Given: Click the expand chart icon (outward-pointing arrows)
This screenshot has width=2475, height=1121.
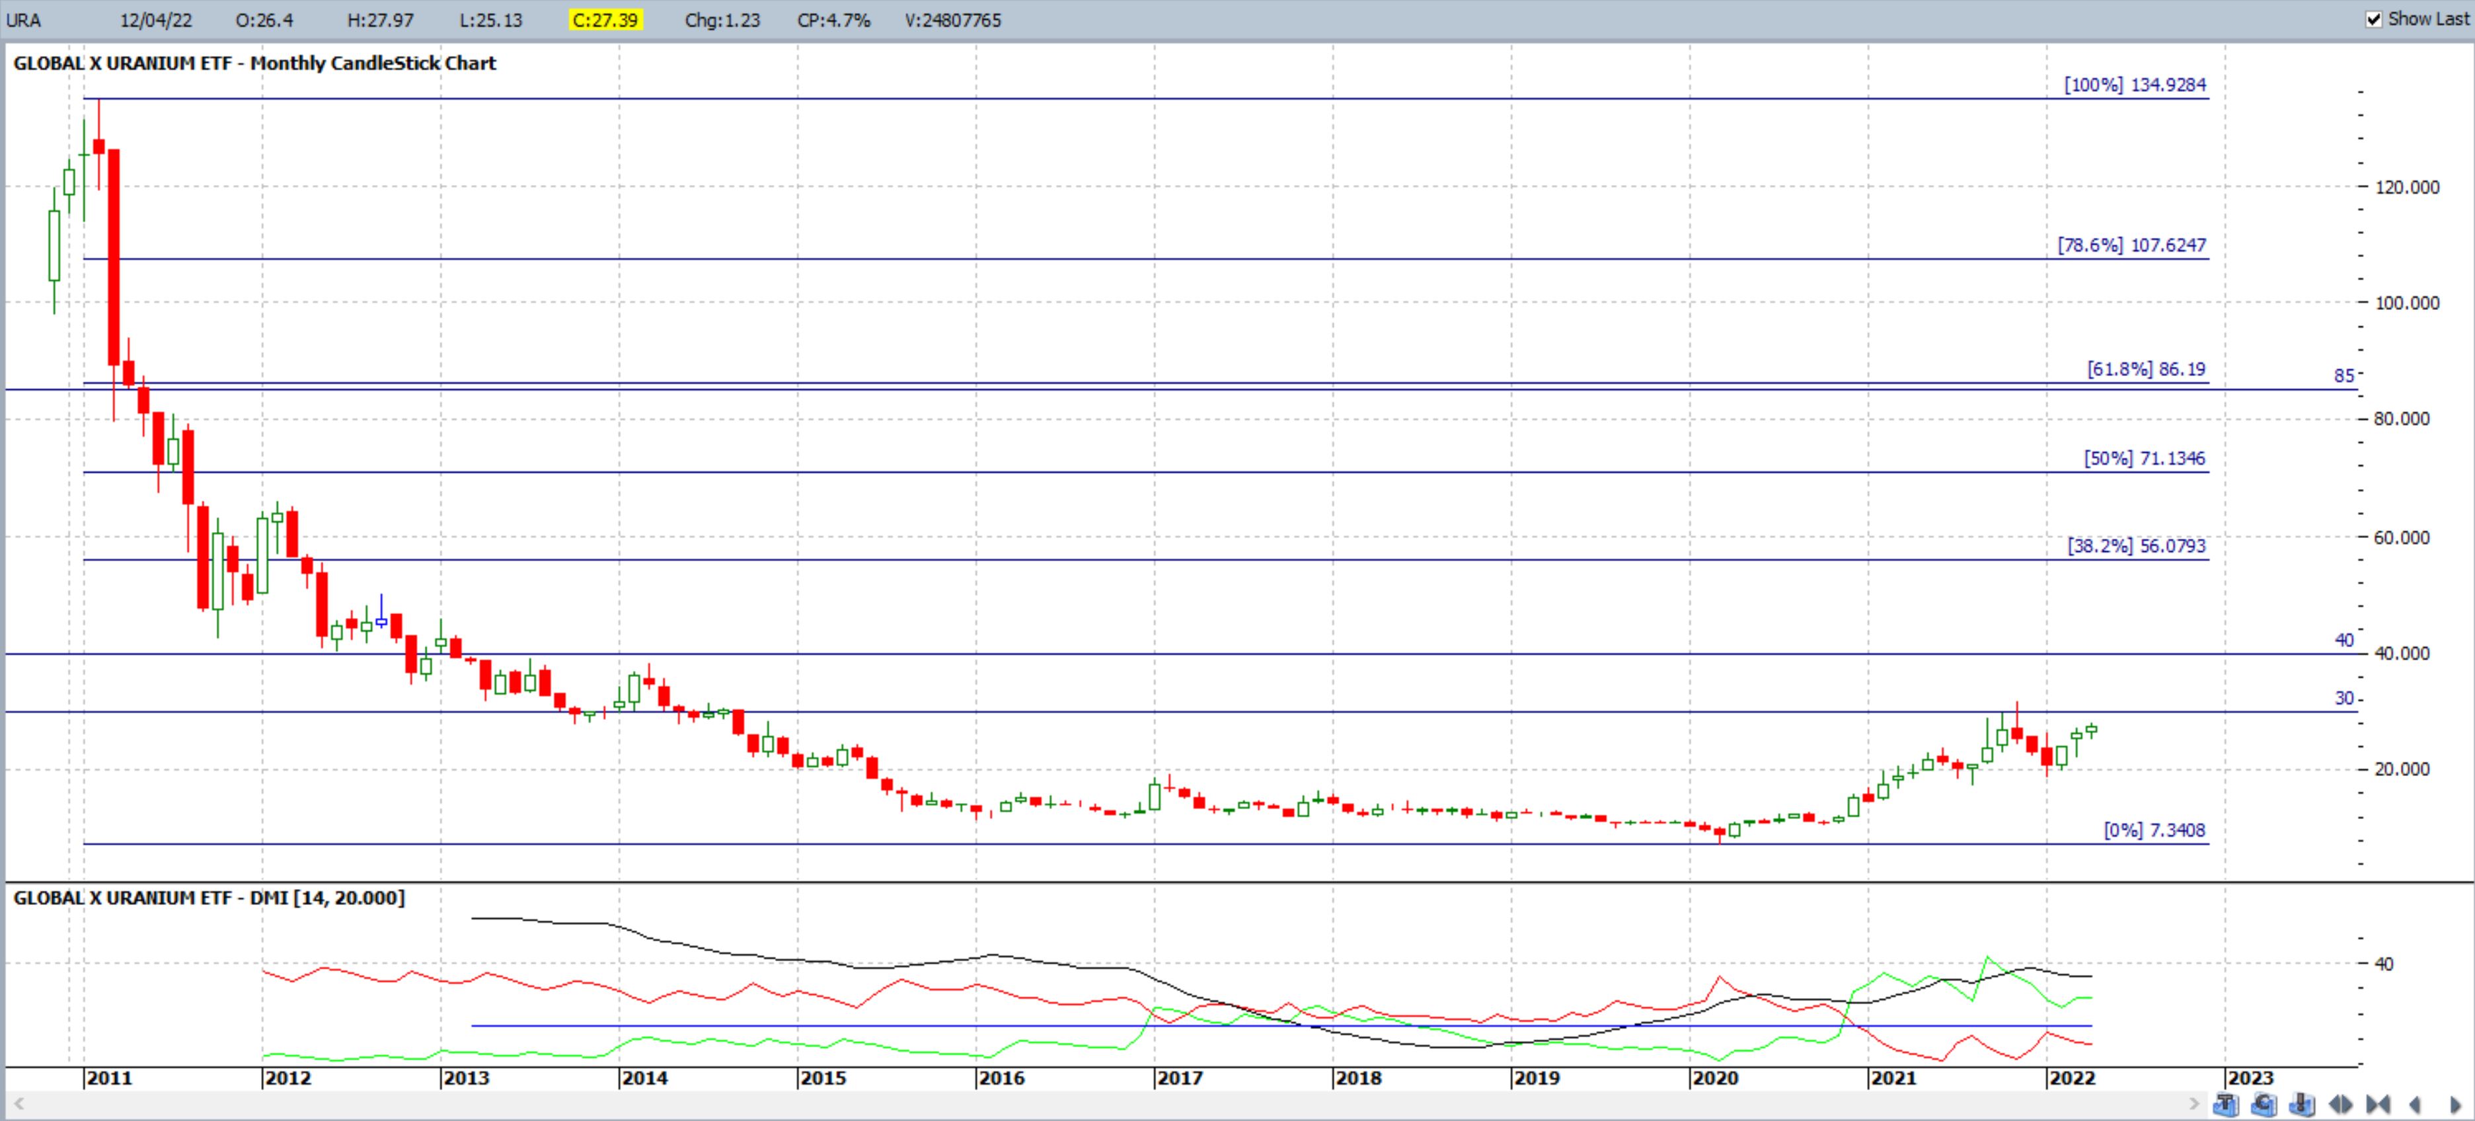Looking at the screenshot, I should tap(2340, 1104).
